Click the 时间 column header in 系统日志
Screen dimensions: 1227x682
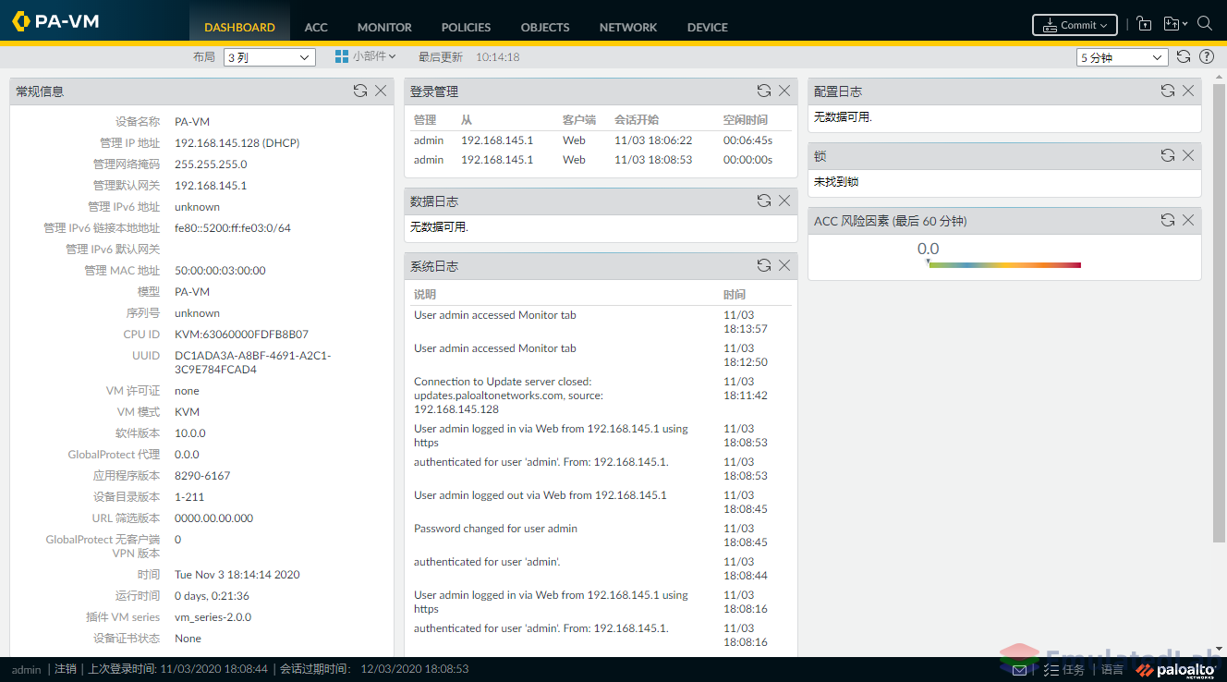tap(735, 294)
